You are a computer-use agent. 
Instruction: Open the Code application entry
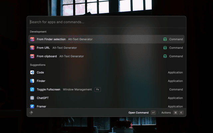(x=40, y=72)
